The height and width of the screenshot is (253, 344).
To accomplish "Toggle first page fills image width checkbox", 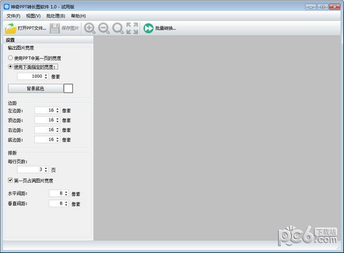I will coord(11,180).
